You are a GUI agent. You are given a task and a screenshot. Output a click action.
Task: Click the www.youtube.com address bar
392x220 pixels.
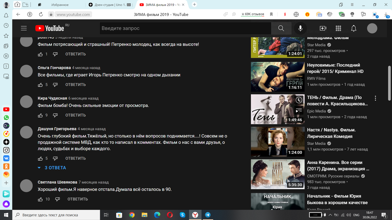[73, 14]
